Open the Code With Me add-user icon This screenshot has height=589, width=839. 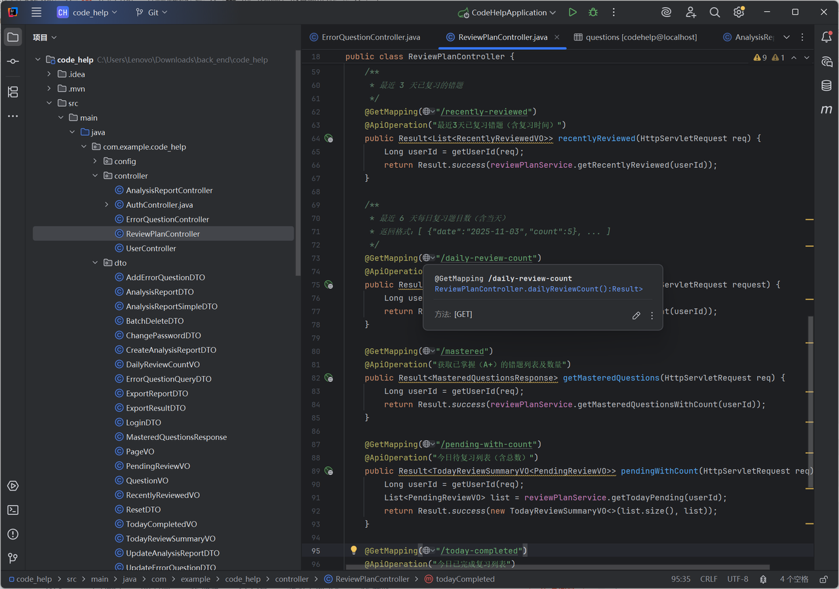[691, 12]
